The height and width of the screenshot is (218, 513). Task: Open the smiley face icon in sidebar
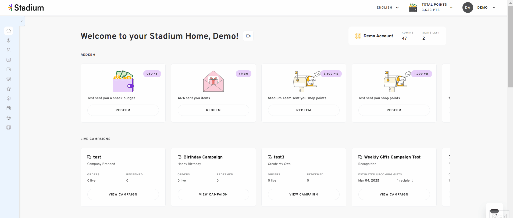point(9,60)
